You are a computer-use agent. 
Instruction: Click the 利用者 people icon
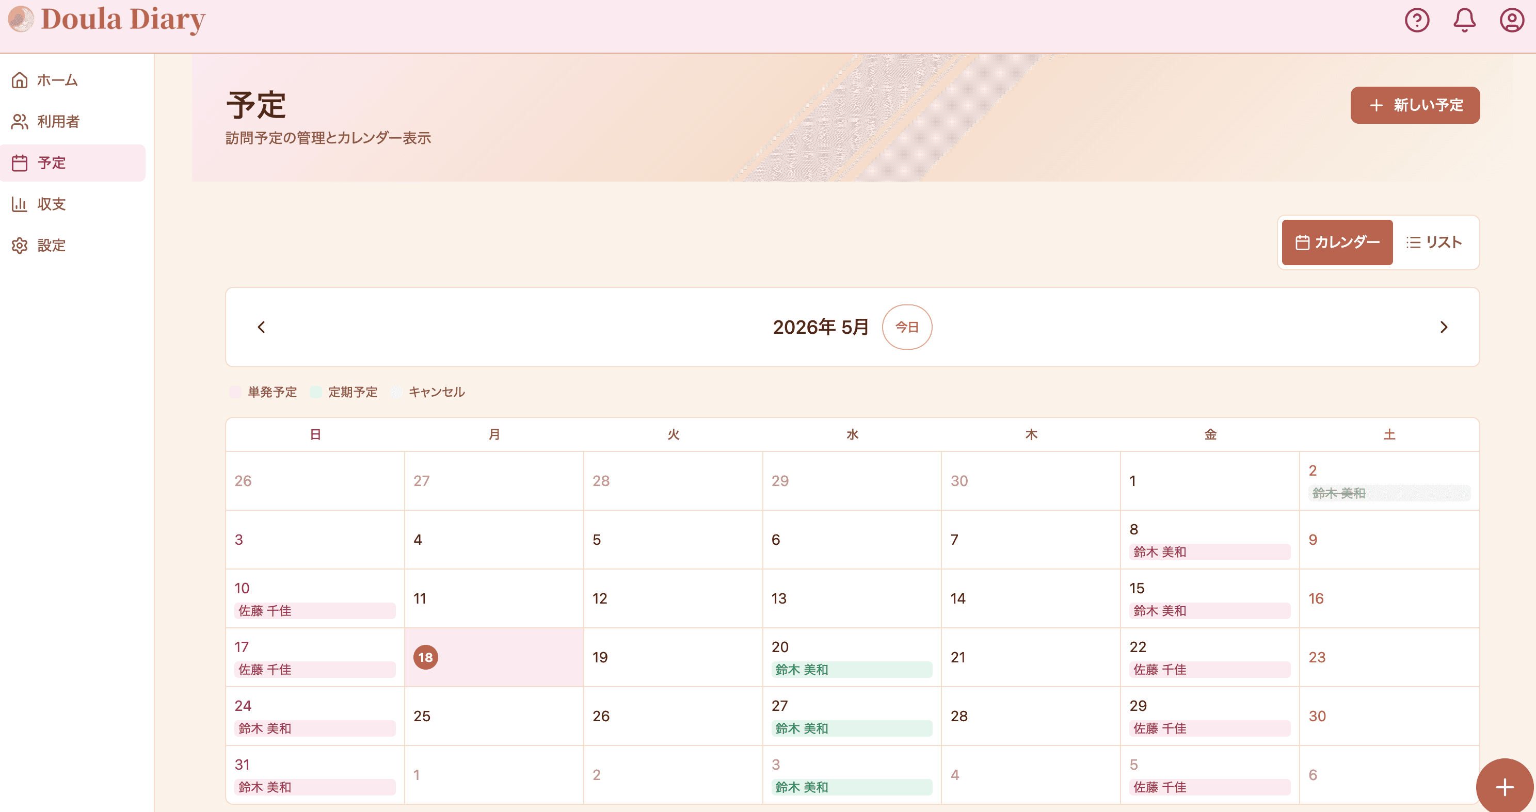20,122
